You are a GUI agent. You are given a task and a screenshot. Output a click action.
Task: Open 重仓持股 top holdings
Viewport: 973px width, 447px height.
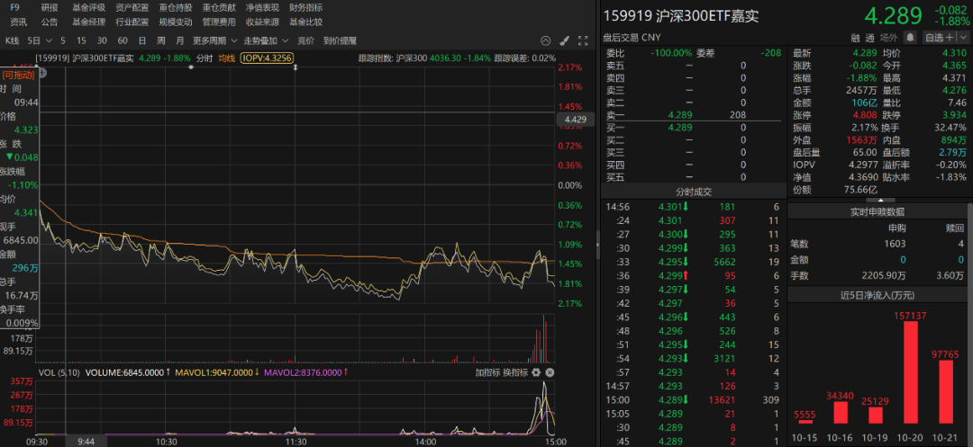[176, 8]
